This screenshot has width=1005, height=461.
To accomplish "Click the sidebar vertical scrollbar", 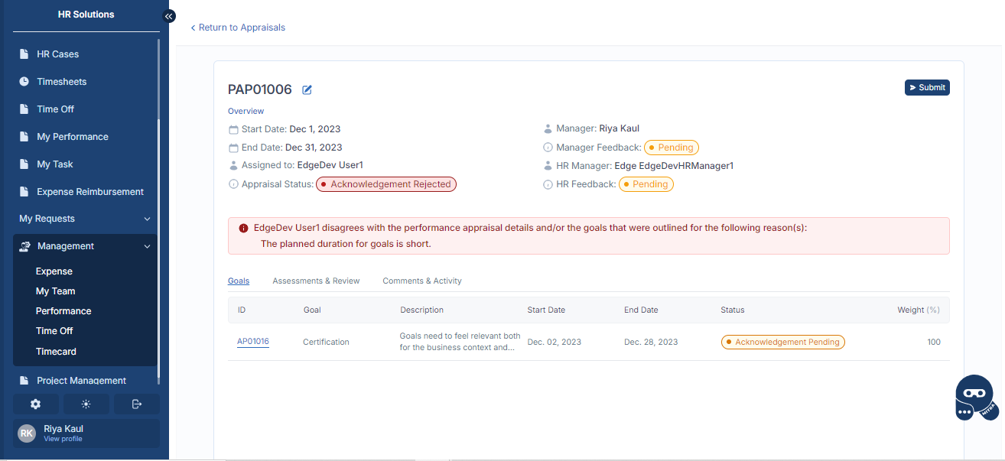I will pyautogui.click(x=158, y=229).
